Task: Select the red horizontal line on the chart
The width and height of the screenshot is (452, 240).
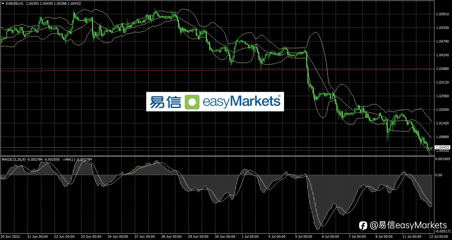Action: (218, 70)
